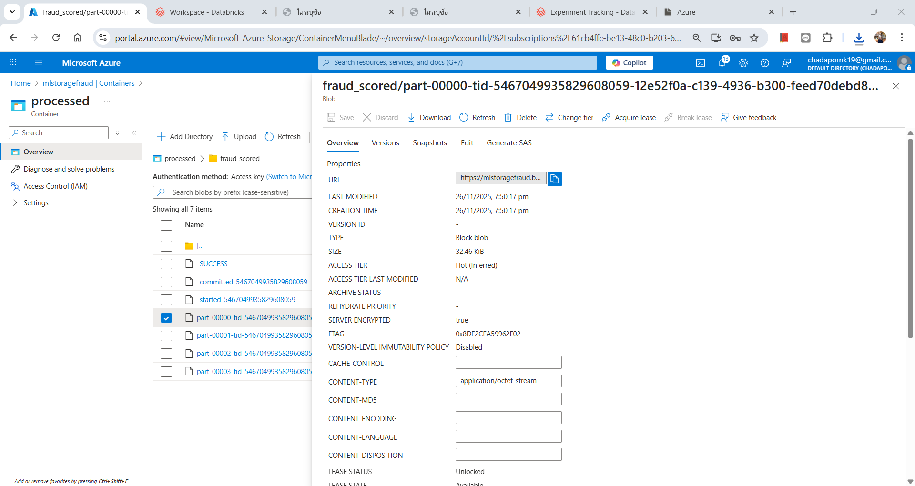Open the browser extensions puzzle icon
The width and height of the screenshot is (915, 486).
pos(827,38)
